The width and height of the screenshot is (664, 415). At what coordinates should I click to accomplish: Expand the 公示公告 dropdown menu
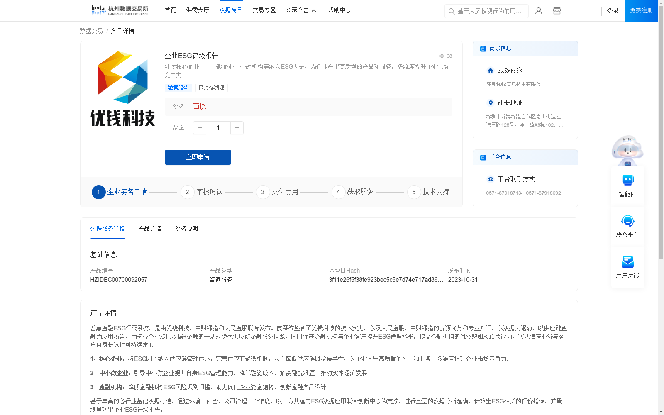pos(301,10)
